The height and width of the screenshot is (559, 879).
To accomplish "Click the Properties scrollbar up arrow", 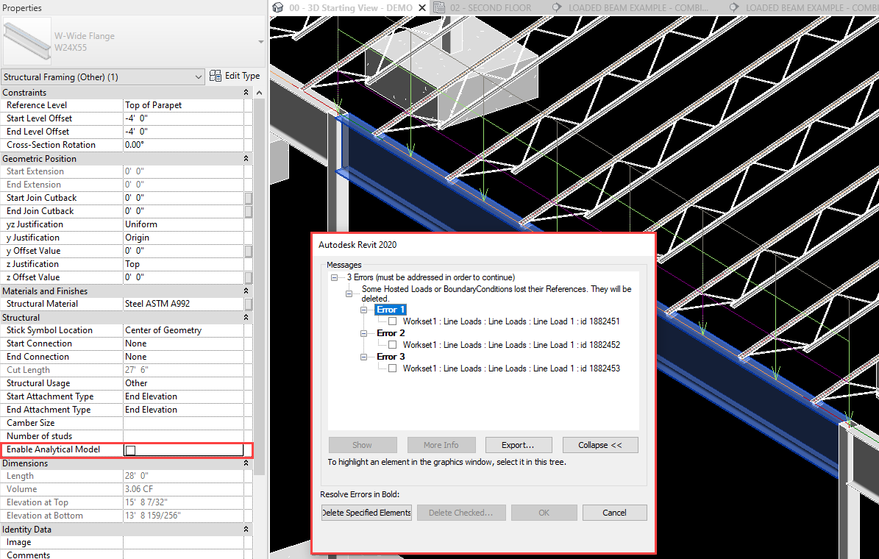I will click(x=259, y=93).
